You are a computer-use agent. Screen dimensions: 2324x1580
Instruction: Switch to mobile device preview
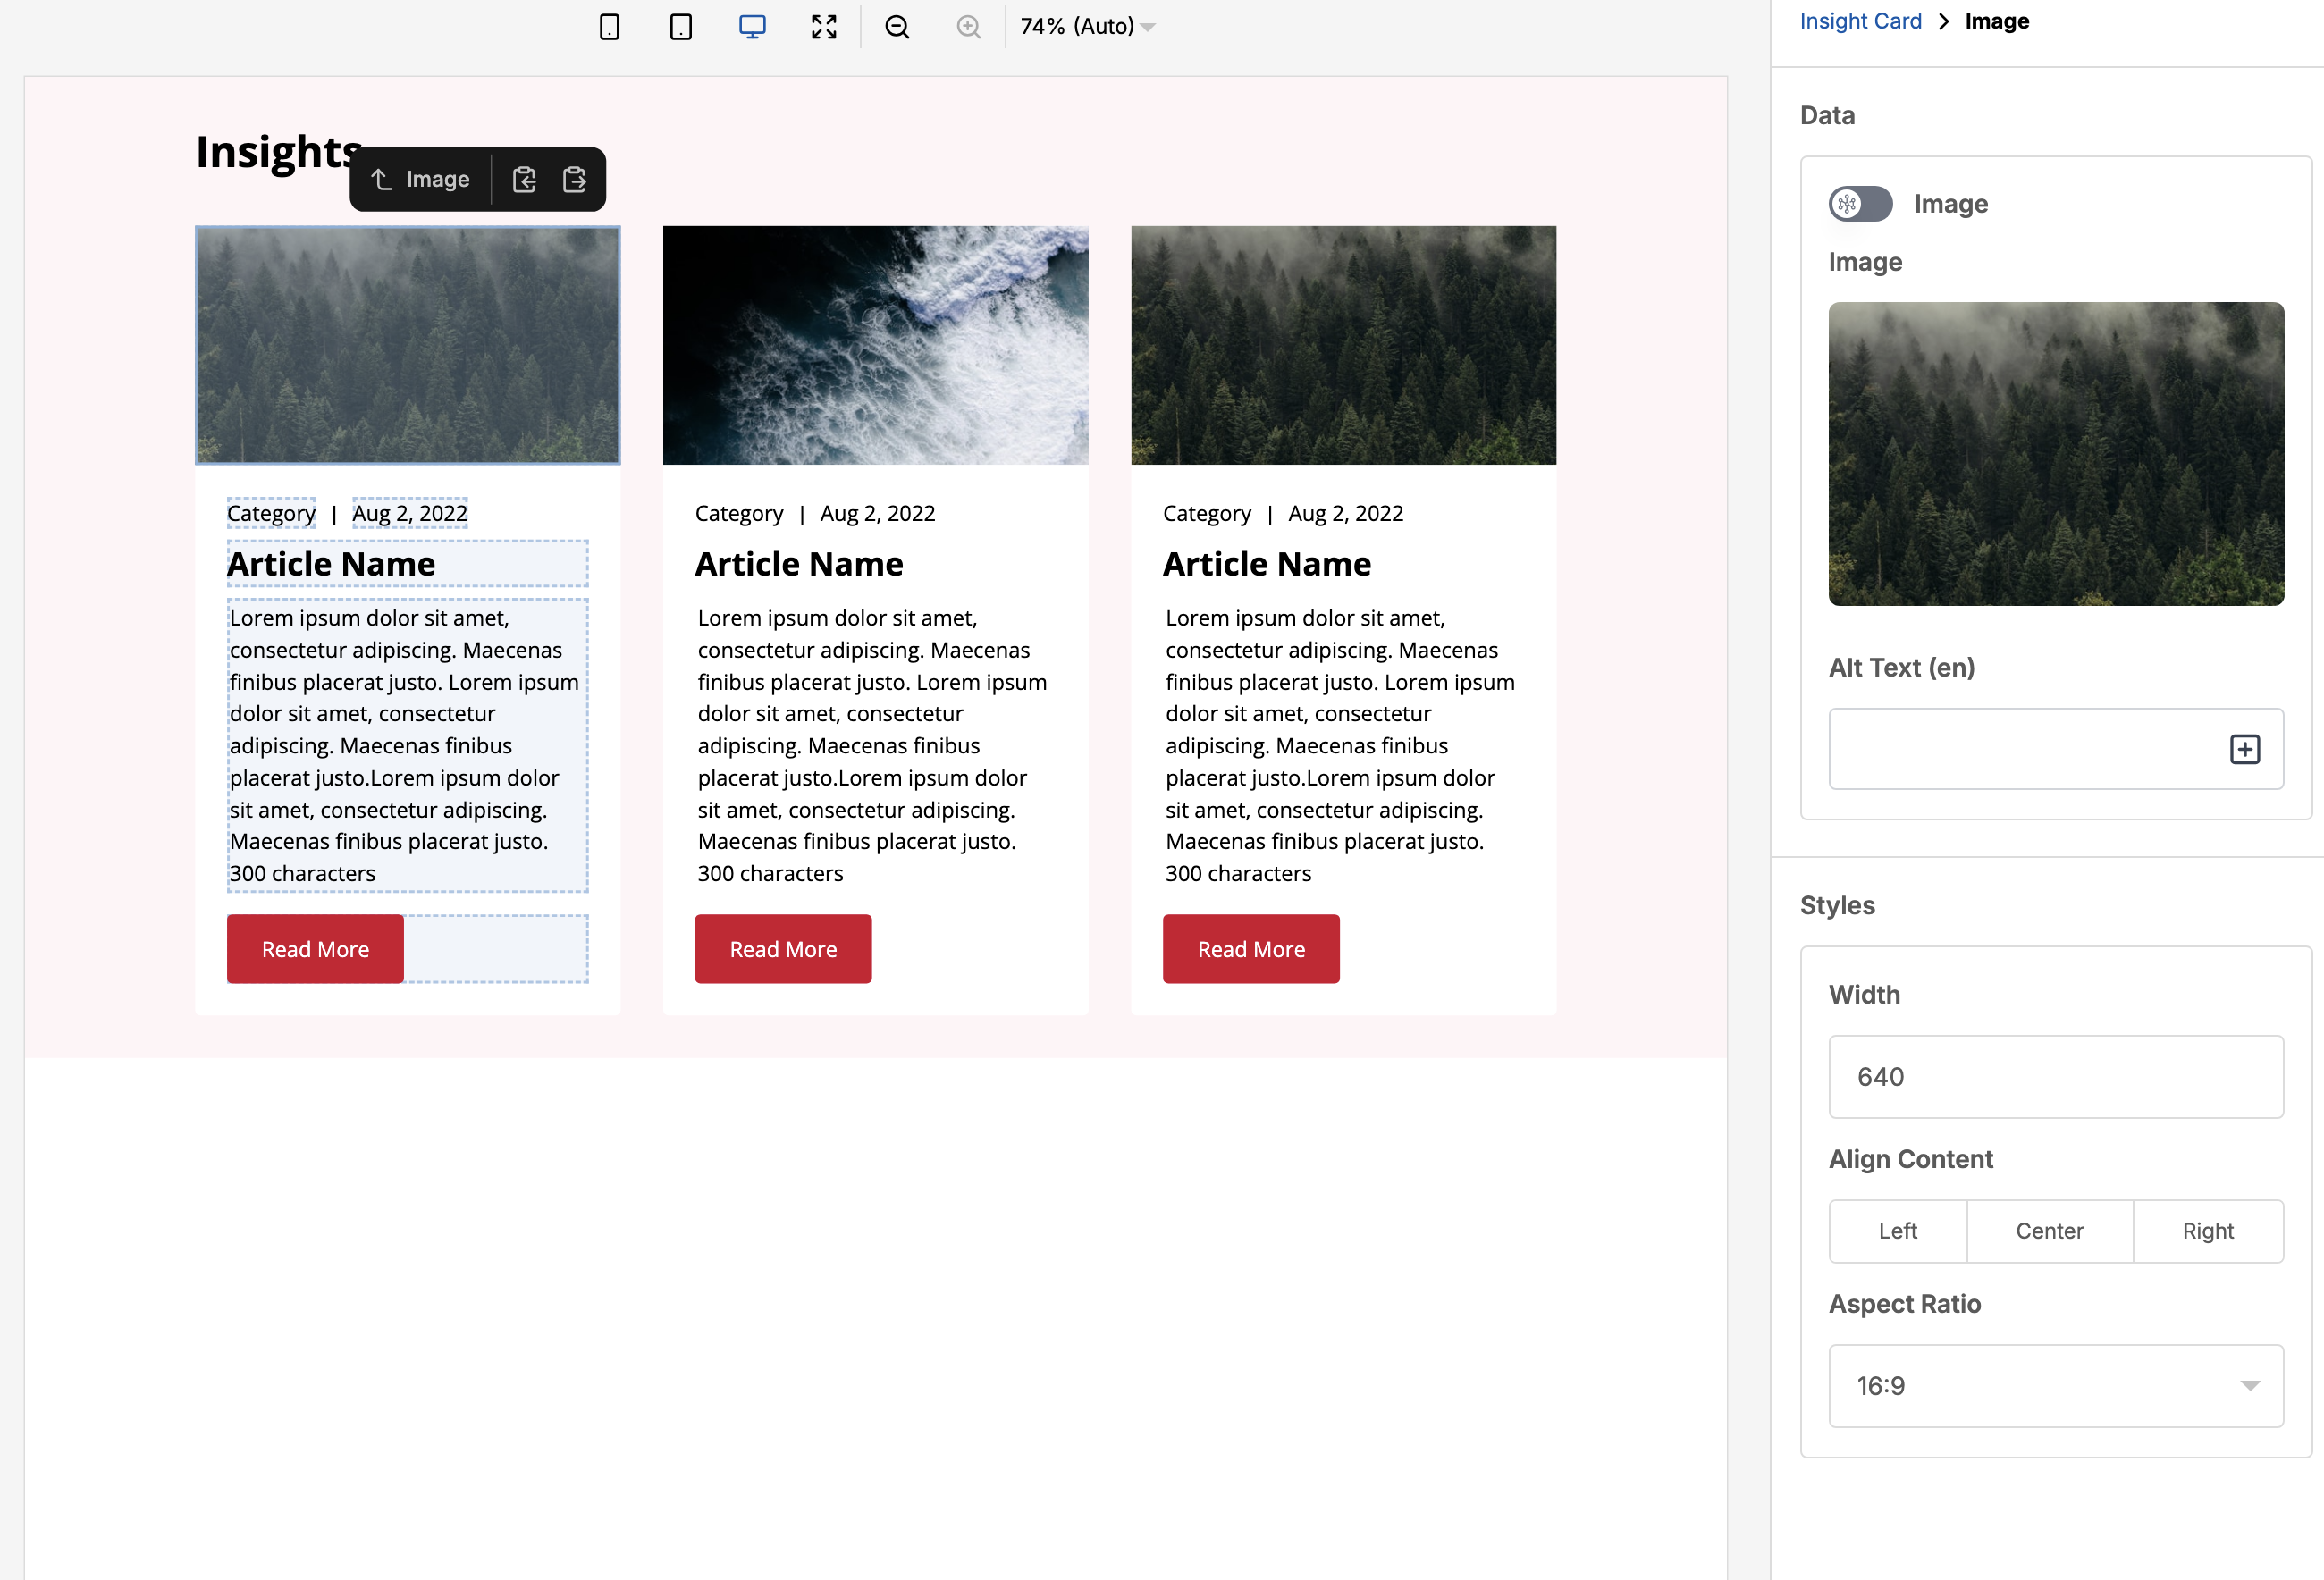609,27
